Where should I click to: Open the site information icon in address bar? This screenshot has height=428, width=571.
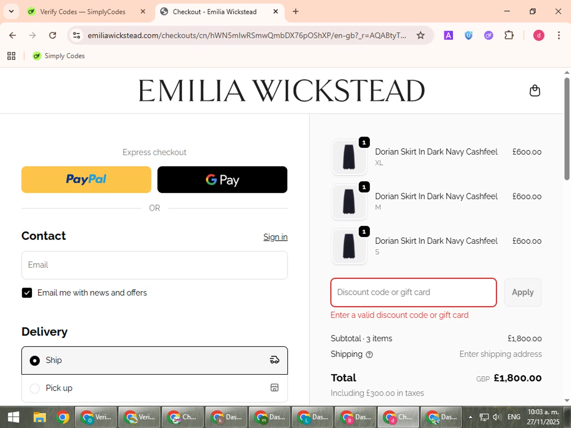(x=77, y=35)
